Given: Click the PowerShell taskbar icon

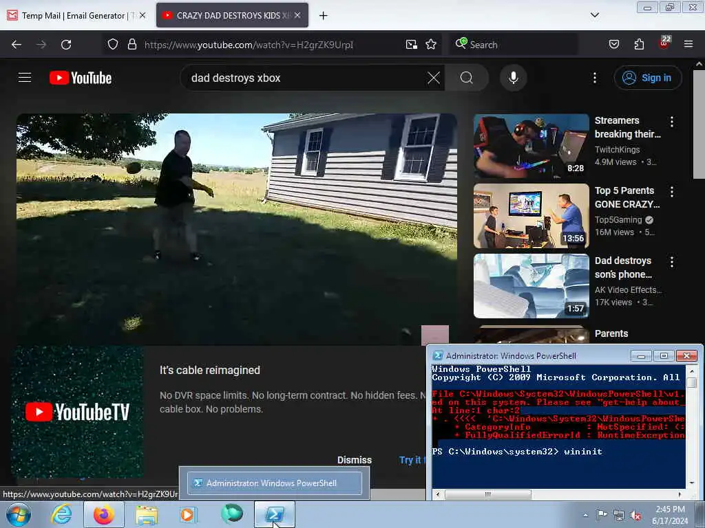Looking at the screenshot, I should pos(275,514).
